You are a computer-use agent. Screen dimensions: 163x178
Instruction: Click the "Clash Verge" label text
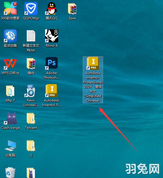[x=10, y=128]
